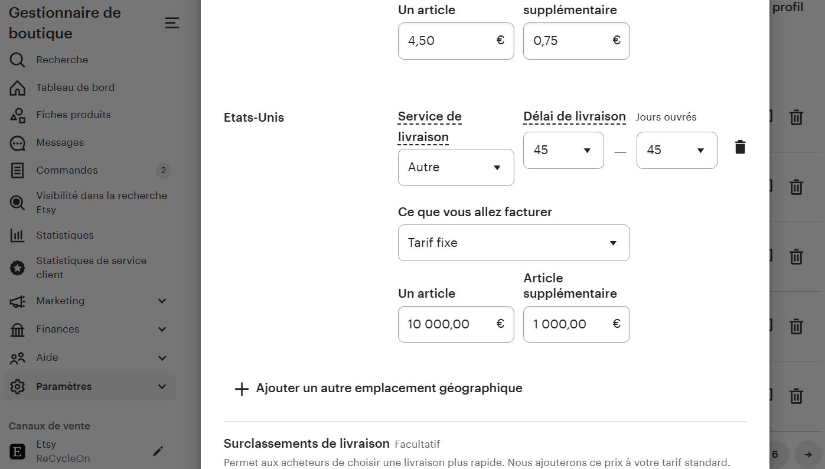Expand the Aide section chevron
Viewport: 825px width, 469px height.
(162, 358)
